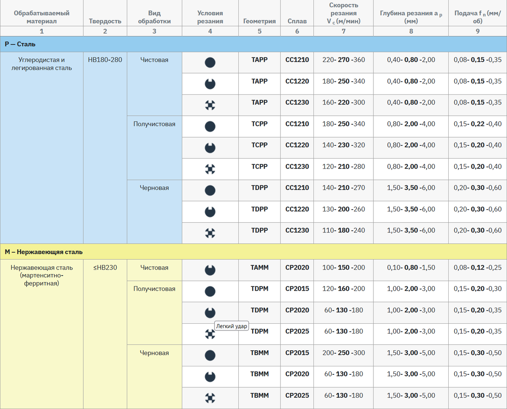507x409 pixels.
Task: Click the cutting condition icon in TAPP CC1210 row
Action: point(210,63)
